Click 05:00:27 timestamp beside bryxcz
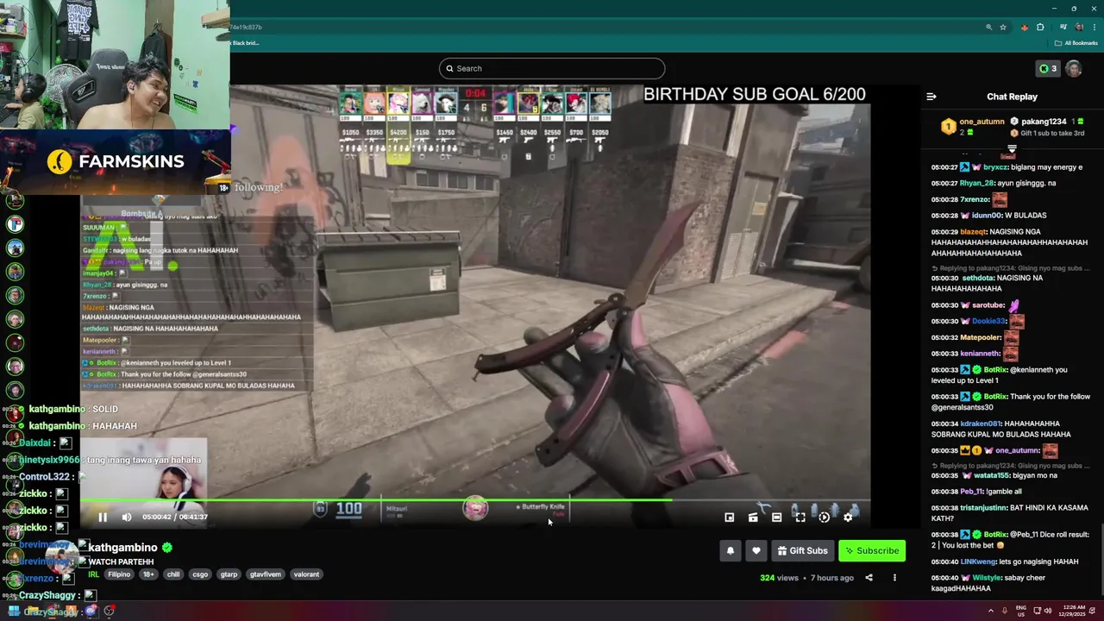This screenshot has height=621, width=1104. [x=944, y=167]
